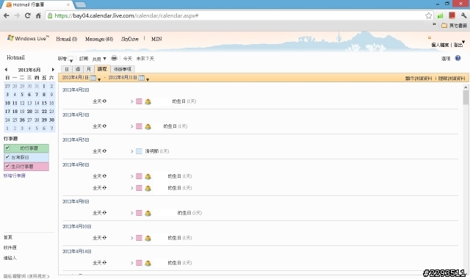Open the 登出 account dropdown arrow
This screenshot has height=279, width=470.
tap(463, 43)
